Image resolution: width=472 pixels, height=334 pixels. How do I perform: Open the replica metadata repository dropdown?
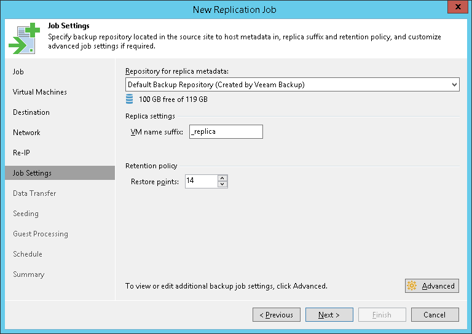point(454,84)
